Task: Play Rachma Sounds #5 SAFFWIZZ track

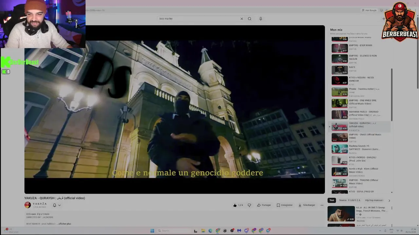Action: tap(360, 149)
